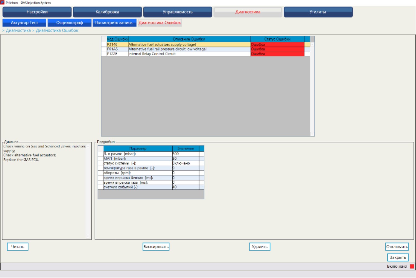This screenshot has height=278, width=416.
Task: Click the Статус Ошибки column header
Action: point(277,39)
